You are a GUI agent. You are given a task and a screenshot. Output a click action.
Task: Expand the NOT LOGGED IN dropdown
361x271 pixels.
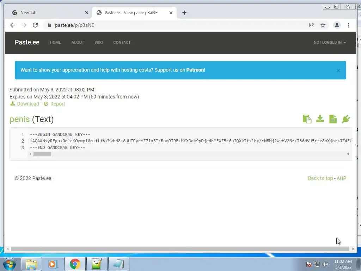click(330, 42)
